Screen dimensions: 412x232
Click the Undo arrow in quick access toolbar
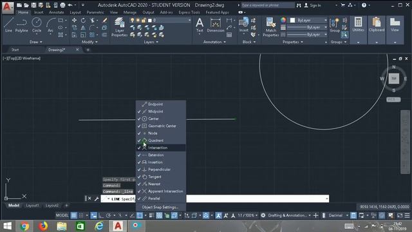pos(70,5)
